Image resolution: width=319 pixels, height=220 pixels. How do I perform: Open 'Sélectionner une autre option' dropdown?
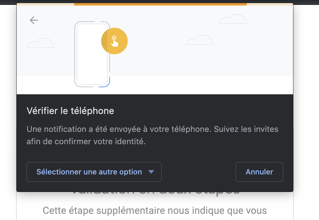[94, 172]
